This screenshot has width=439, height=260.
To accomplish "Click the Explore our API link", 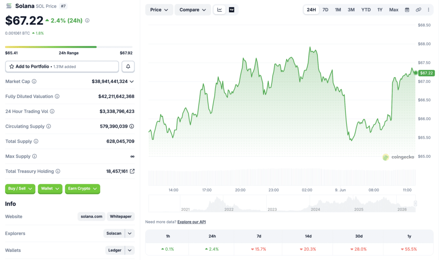I will (192, 222).
